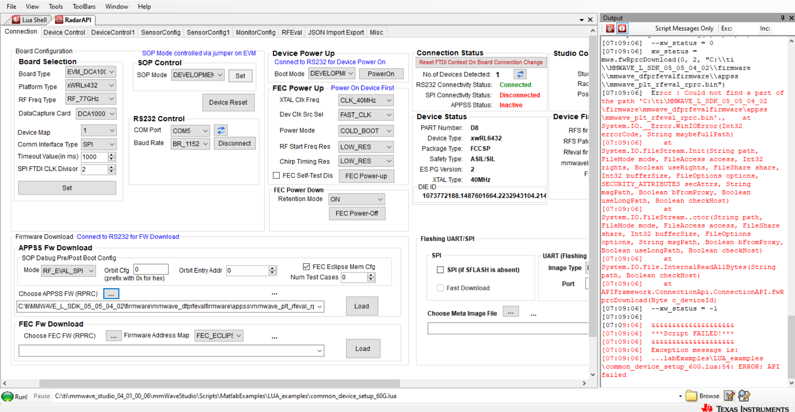Screen dimensions: 795x412
Task: Open the Tools menu
Action: coord(56,7)
